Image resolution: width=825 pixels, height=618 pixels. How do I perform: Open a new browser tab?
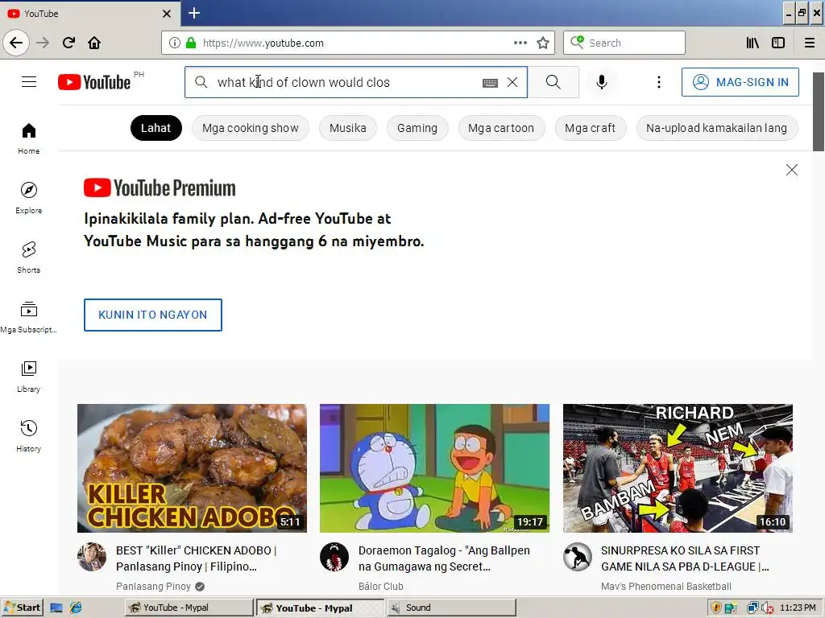click(193, 13)
